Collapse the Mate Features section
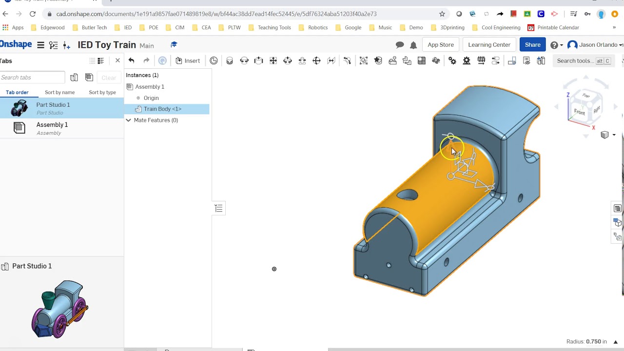 pyautogui.click(x=129, y=120)
